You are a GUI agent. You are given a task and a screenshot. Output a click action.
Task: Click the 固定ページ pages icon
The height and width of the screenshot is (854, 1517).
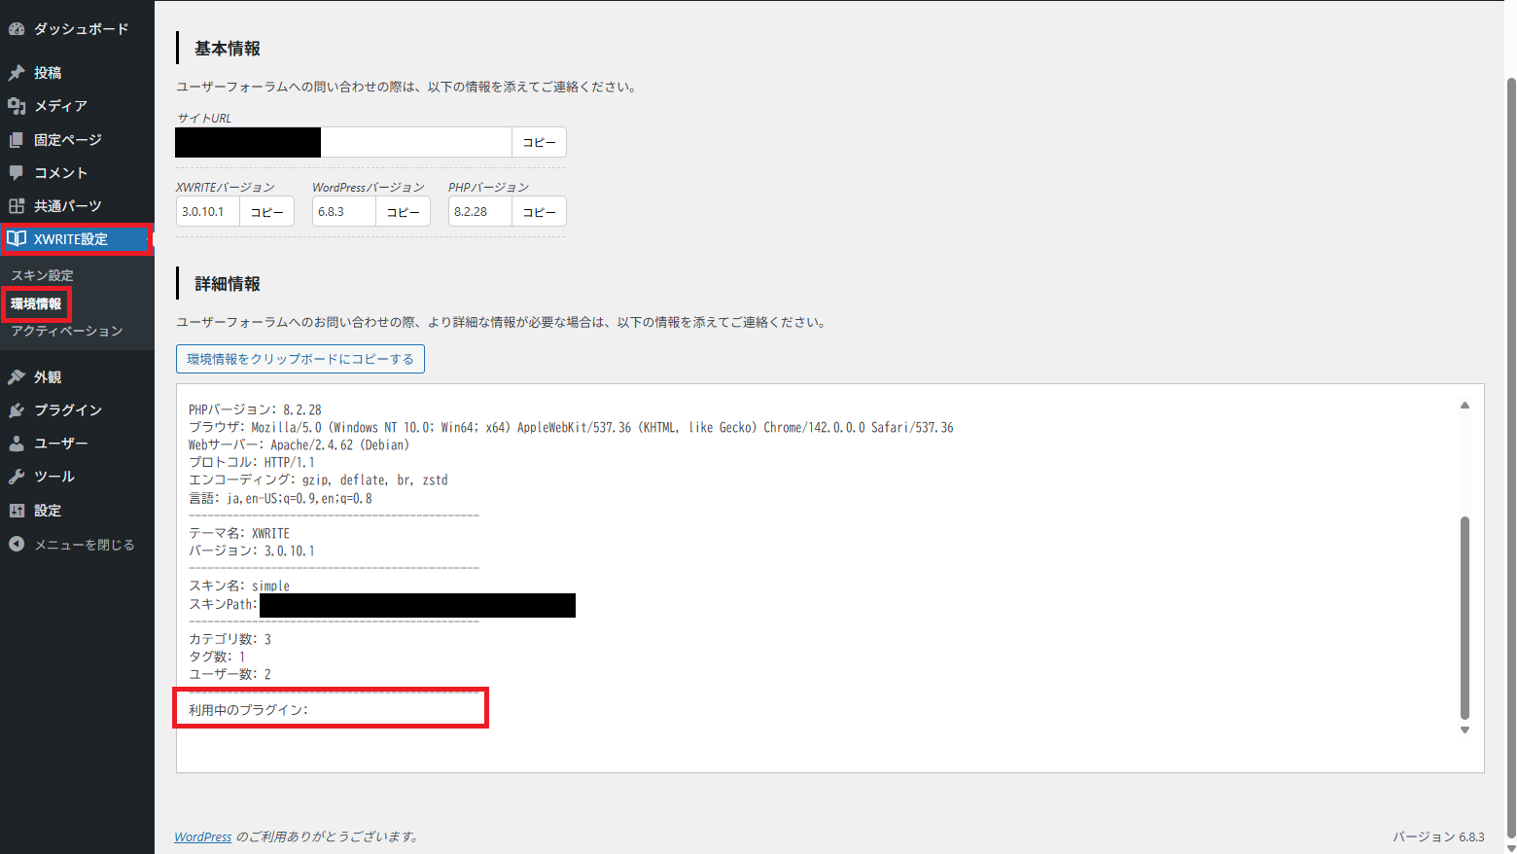[17, 140]
